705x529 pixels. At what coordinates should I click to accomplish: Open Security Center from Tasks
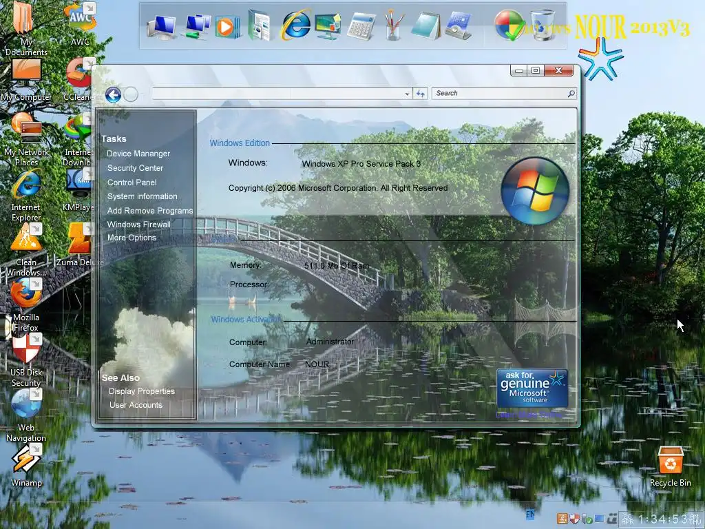point(135,168)
